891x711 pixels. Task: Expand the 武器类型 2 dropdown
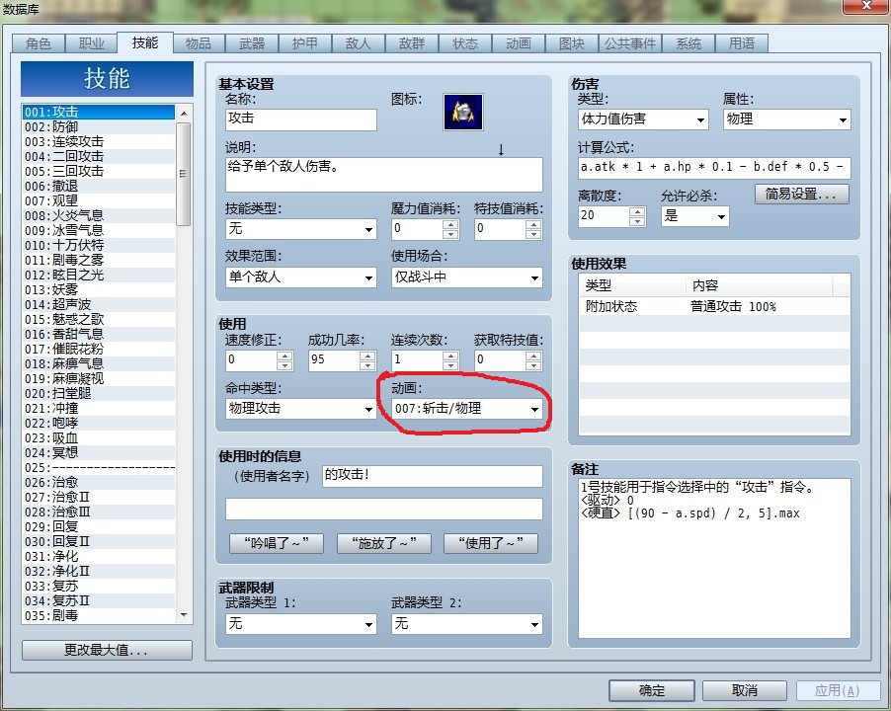(x=467, y=624)
